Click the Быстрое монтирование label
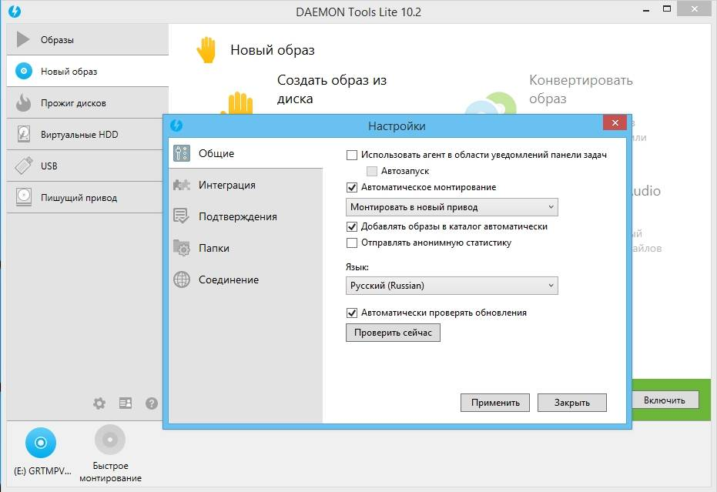This screenshot has height=492, width=717. (x=110, y=472)
